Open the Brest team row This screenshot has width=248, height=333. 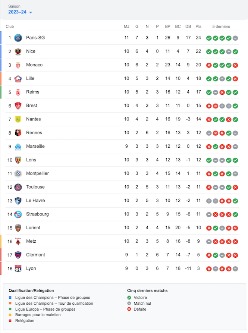pos(122,106)
